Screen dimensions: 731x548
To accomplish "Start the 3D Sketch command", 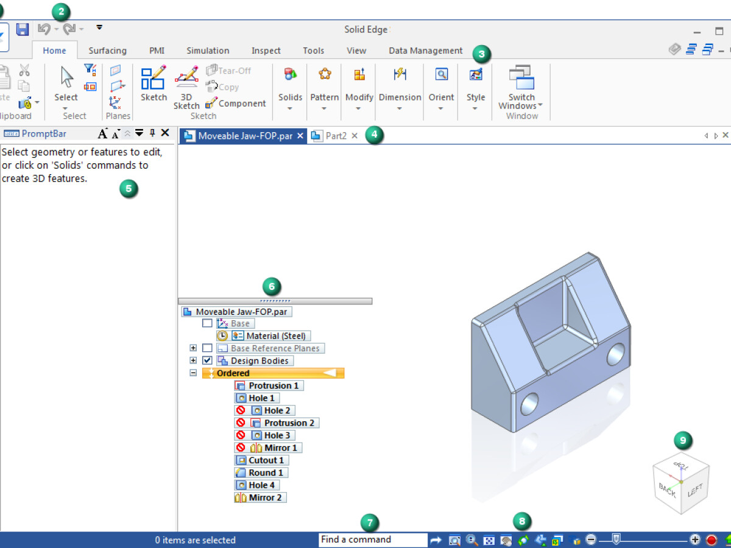I will click(186, 88).
